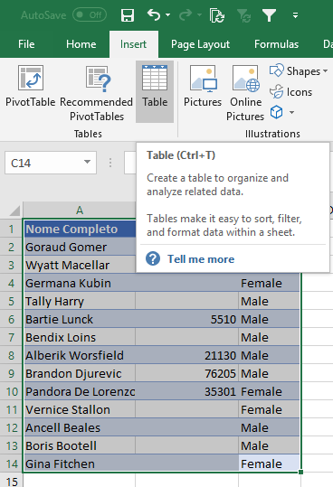Click cell containing Brandon Djurevic
The height and width of the screenshot is (487, 333).
pos(80,373)
